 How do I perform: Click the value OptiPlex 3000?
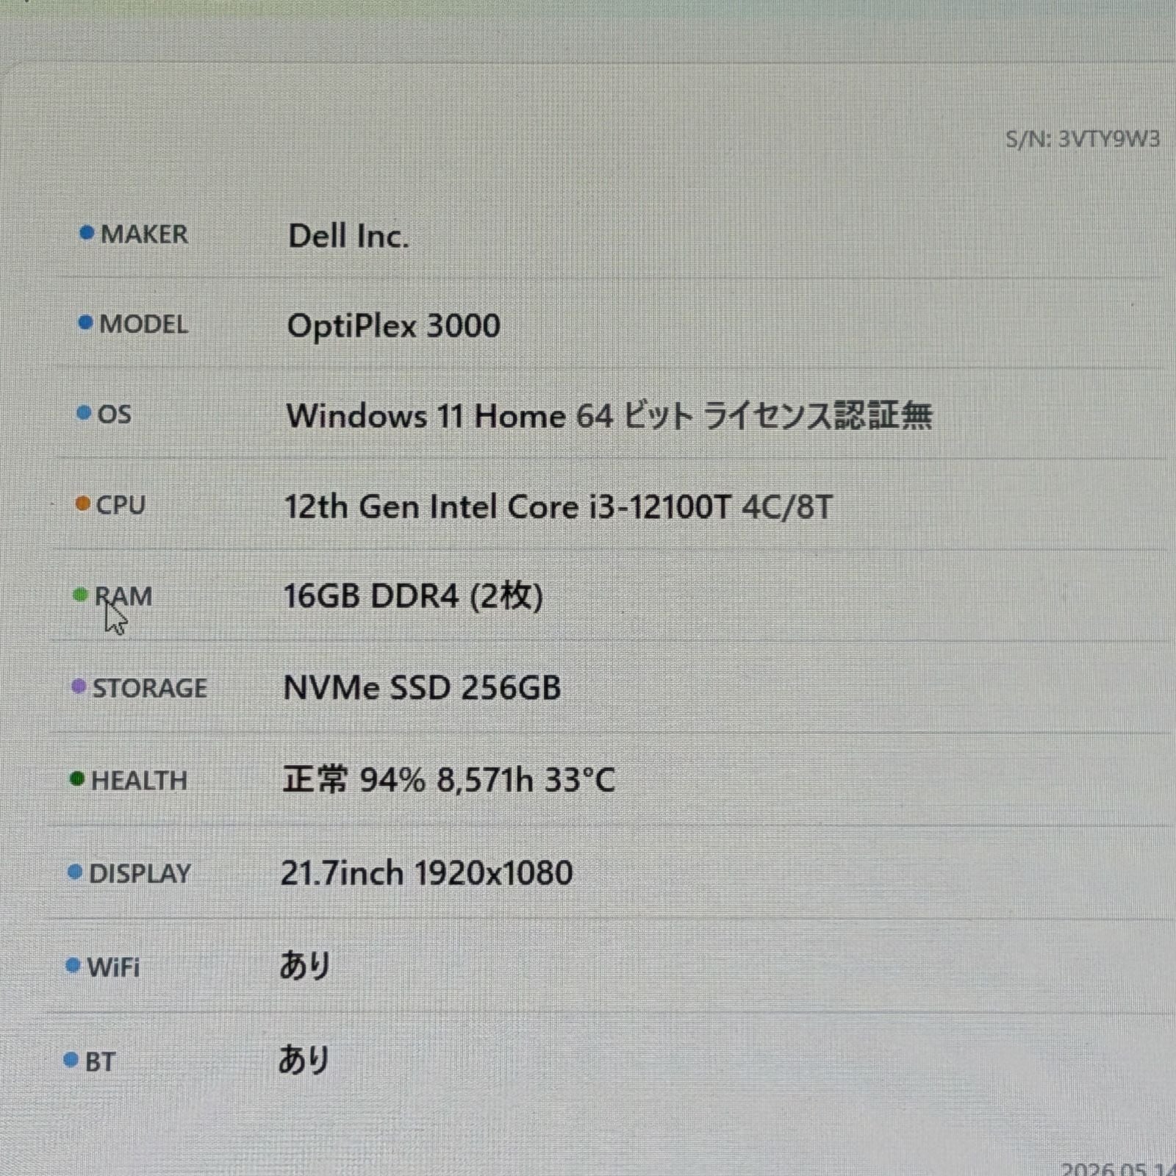(x=394, y=326)
